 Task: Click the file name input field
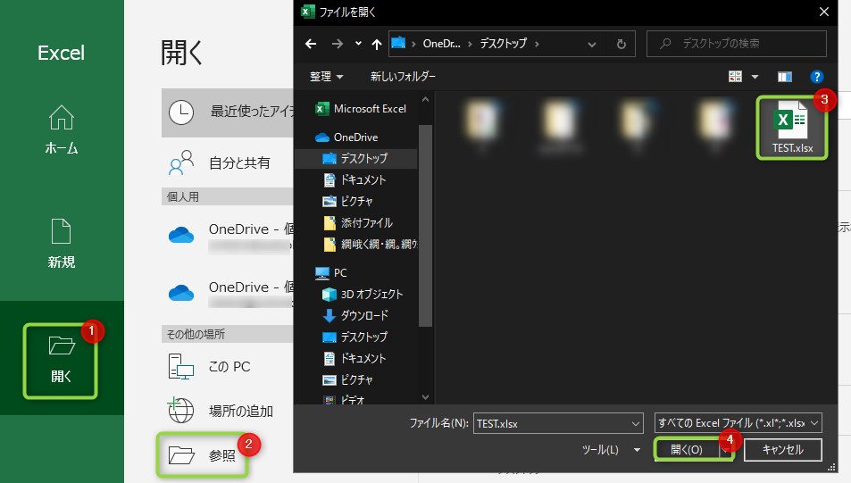[x=552, y=423]
